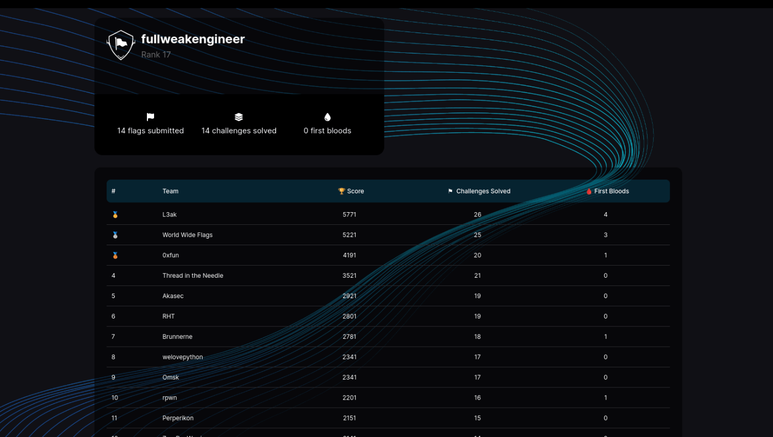Click the trophy icon in Score header
The image size is (773, 437).
(x=341, y=191)
